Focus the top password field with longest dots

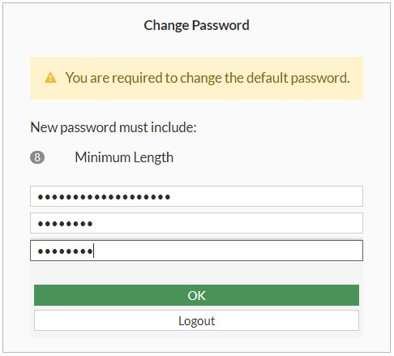point(196,196)
